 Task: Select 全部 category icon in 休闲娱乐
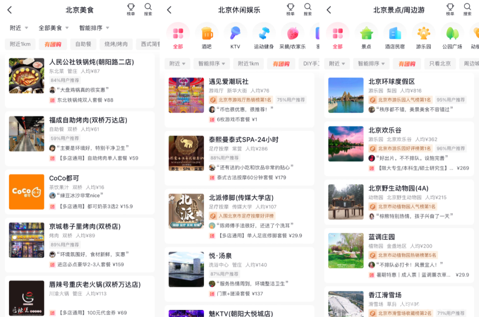click(178, 34)
